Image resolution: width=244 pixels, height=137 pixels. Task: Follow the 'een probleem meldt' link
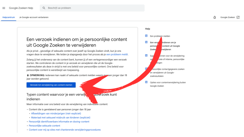117,54
